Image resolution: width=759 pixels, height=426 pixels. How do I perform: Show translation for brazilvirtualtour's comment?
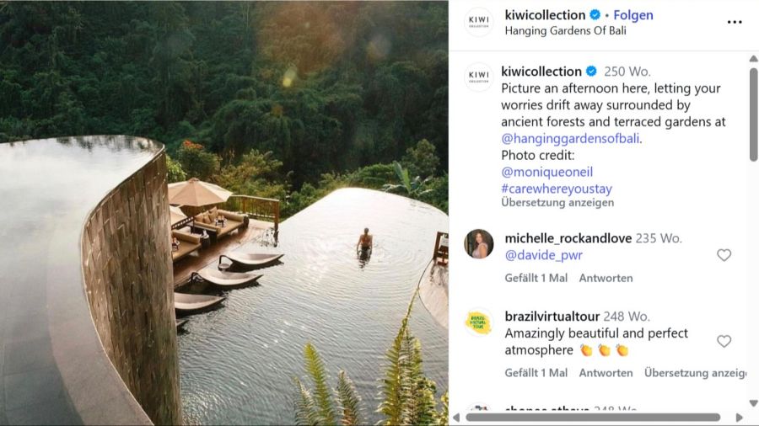click(x=694, y=373)
